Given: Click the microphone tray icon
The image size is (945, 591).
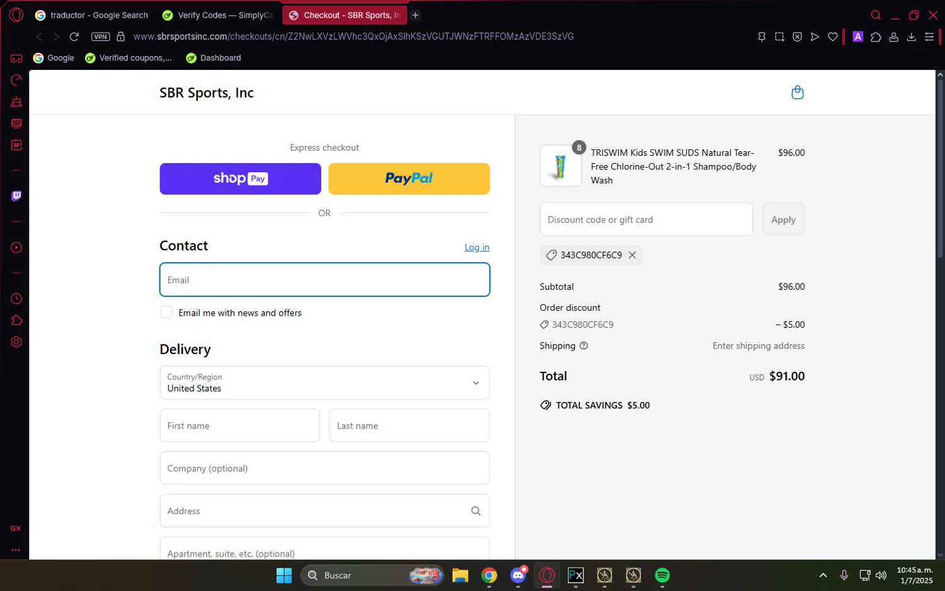Looking at the screenshot, I should [x=844, y=575].
